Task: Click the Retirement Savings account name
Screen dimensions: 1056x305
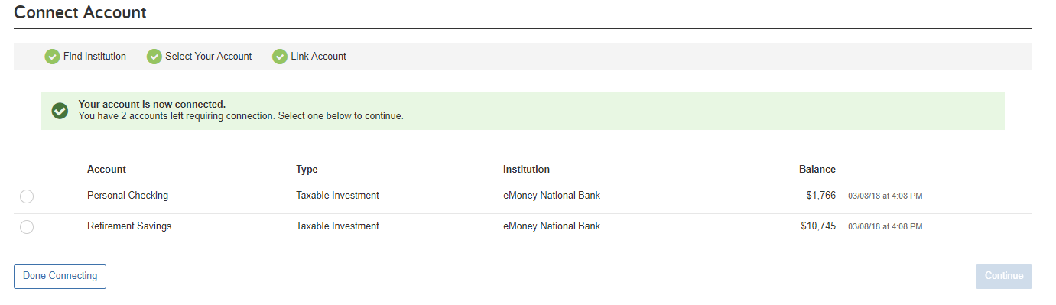Action: [x=129, y=226]
